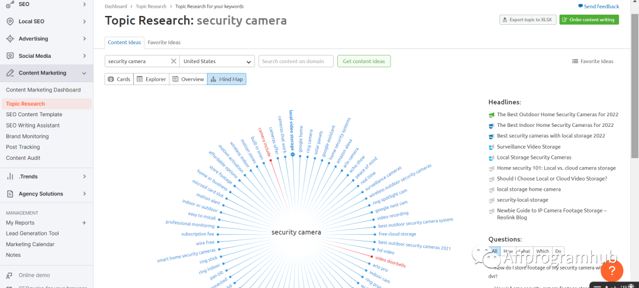The image size is (639, 288).
Task: Click the .Trends bar chart icon
Action: coord(10,176)
